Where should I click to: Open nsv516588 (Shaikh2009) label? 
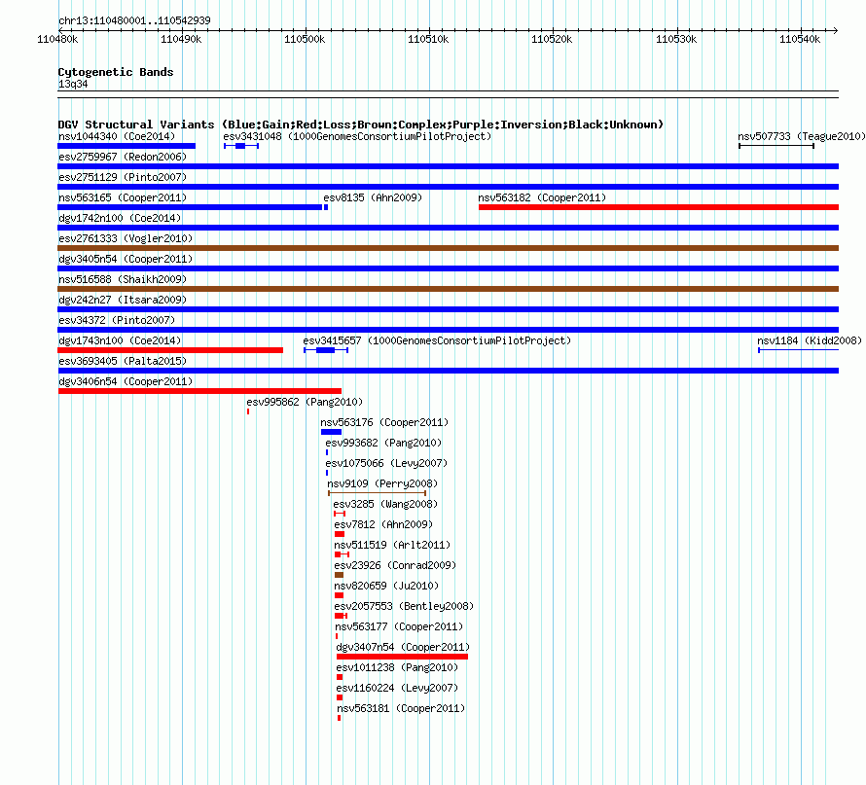123,279
